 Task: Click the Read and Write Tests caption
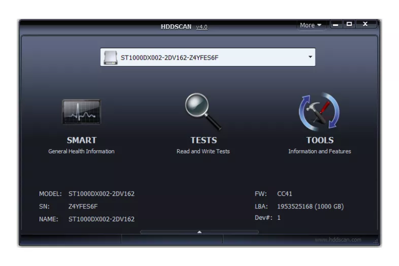[x=203, y=152]
